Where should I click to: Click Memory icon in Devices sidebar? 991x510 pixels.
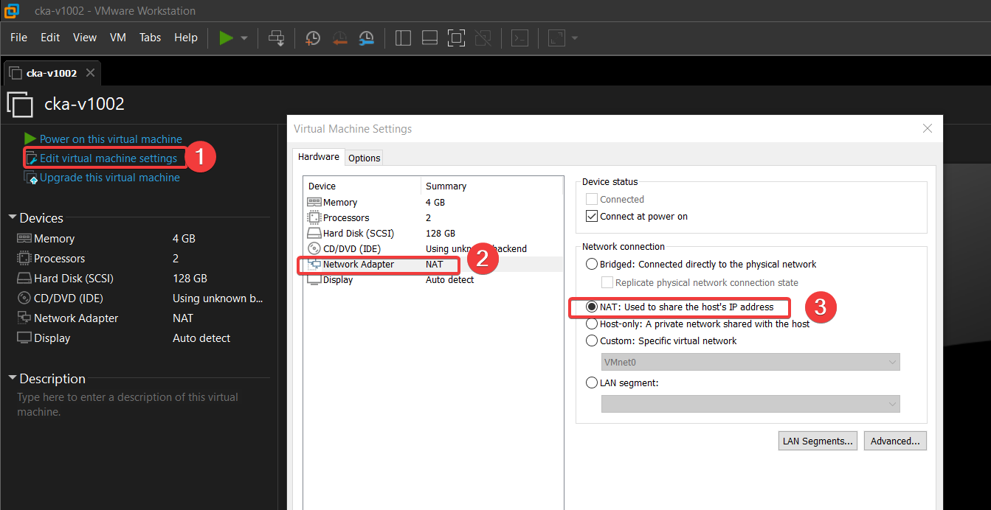pyautogui.click(x=24, y=239)
